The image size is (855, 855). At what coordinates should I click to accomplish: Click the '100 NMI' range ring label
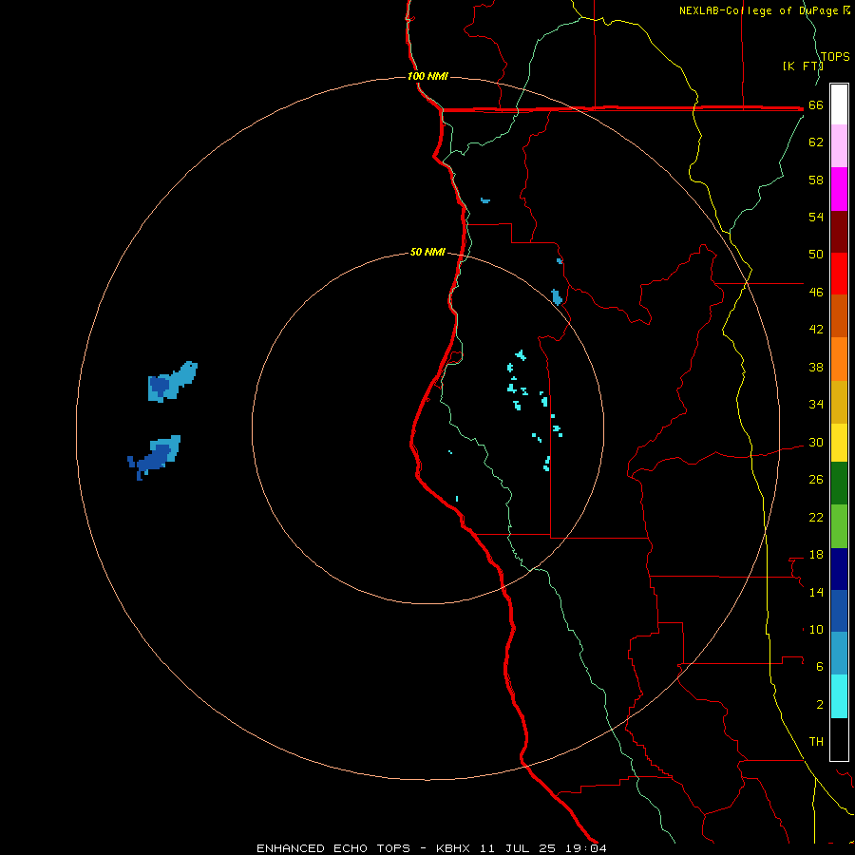click(x=427, y=76)
